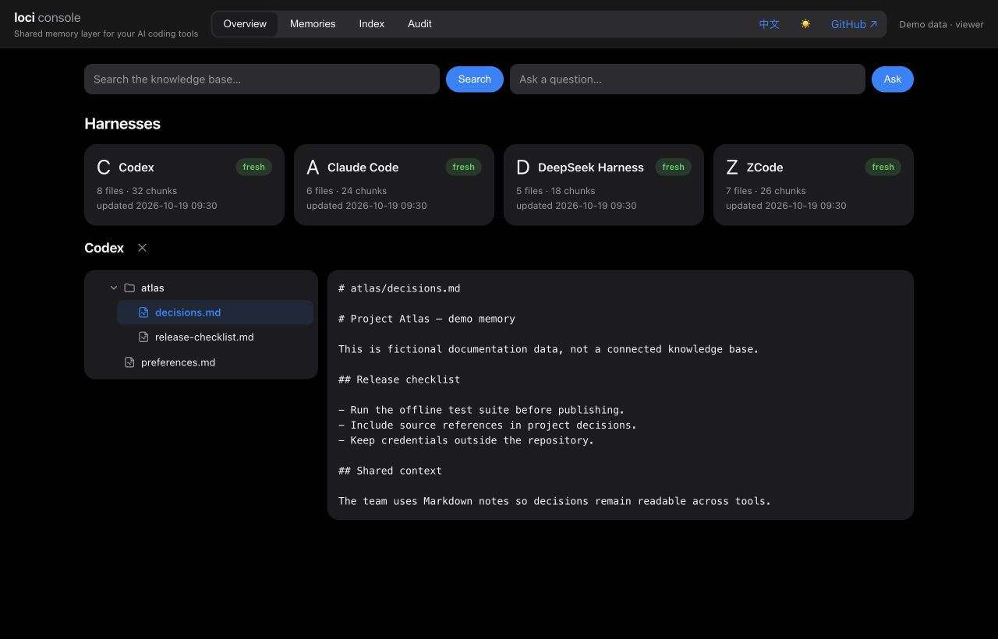Toggle the light theme sun icon
This screenshot has width=998, height=639.
[805, 24]
